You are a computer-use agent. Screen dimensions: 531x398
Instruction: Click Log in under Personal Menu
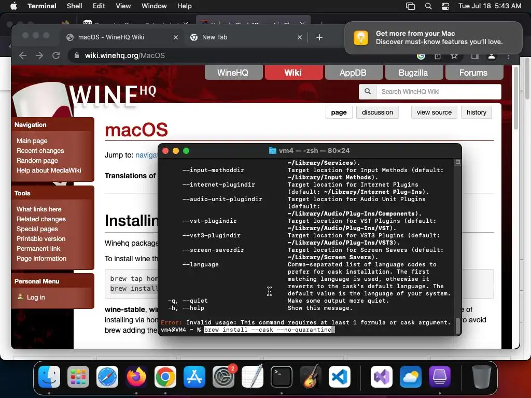tap(36, 297)
